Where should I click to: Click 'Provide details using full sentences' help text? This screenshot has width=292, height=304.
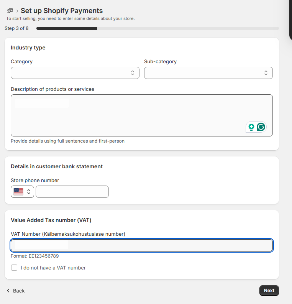coord(67,141)
